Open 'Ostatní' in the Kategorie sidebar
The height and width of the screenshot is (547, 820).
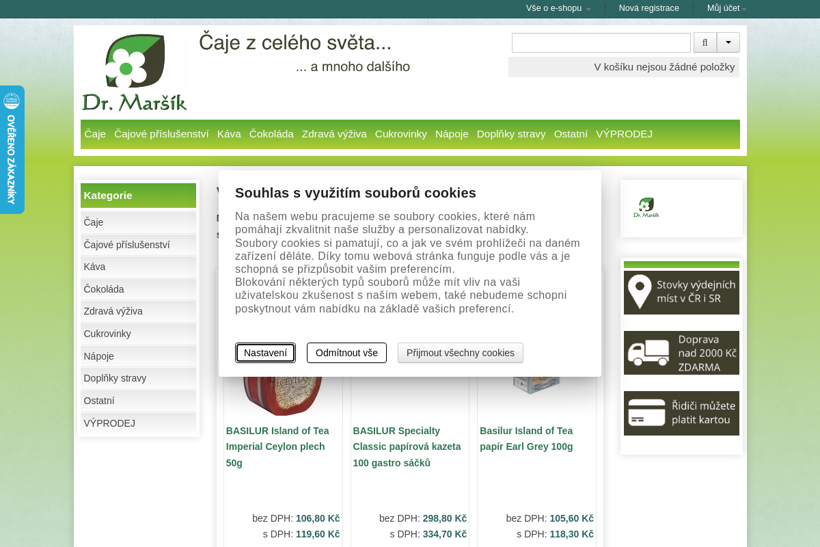click(x=138, y=401)
